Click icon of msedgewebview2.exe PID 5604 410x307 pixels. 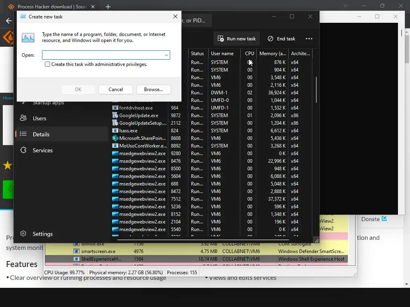tap(115, 176)
